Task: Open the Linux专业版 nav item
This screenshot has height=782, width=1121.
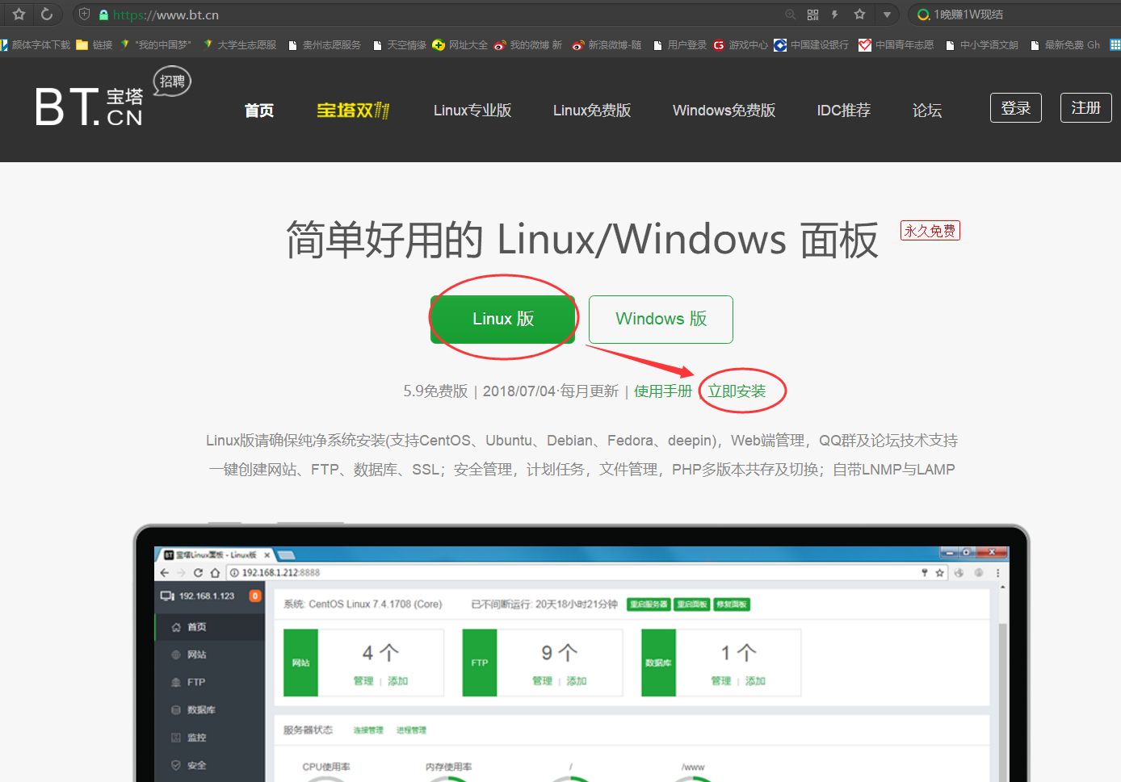Action: tap(472, 111)
